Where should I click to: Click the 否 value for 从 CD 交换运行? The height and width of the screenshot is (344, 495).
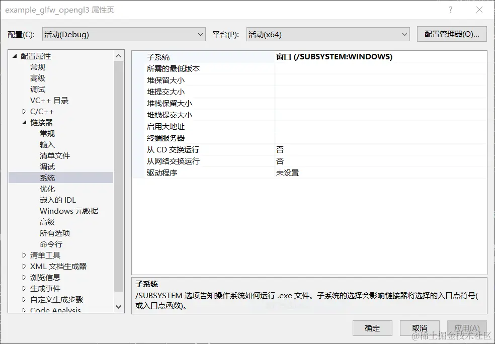280,149
